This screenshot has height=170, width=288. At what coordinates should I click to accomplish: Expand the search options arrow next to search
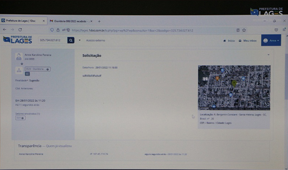tap(79, 40)
